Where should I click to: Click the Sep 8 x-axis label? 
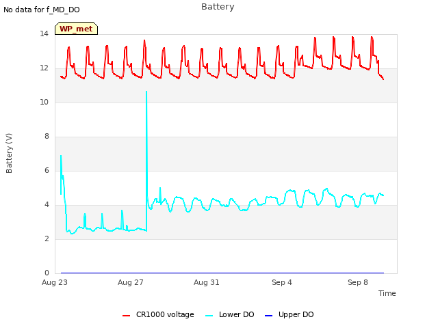(358, 282)
